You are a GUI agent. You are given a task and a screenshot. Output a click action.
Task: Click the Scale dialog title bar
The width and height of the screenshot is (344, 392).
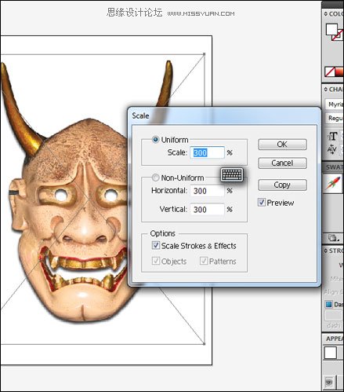224,115
